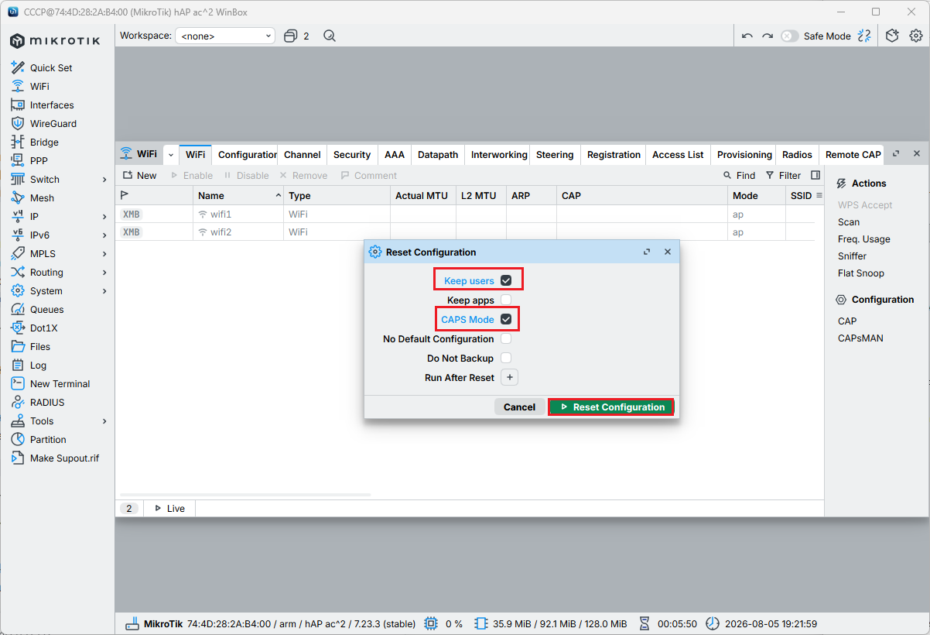Switch to the Access List tab
This screenshot has height=635, width=930.
click(678, 154)
